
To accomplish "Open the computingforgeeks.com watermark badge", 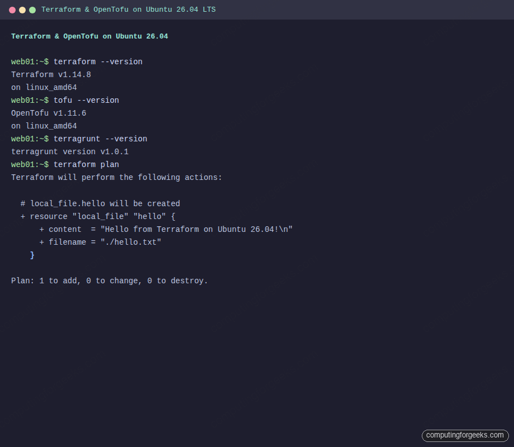I will 465,435.
